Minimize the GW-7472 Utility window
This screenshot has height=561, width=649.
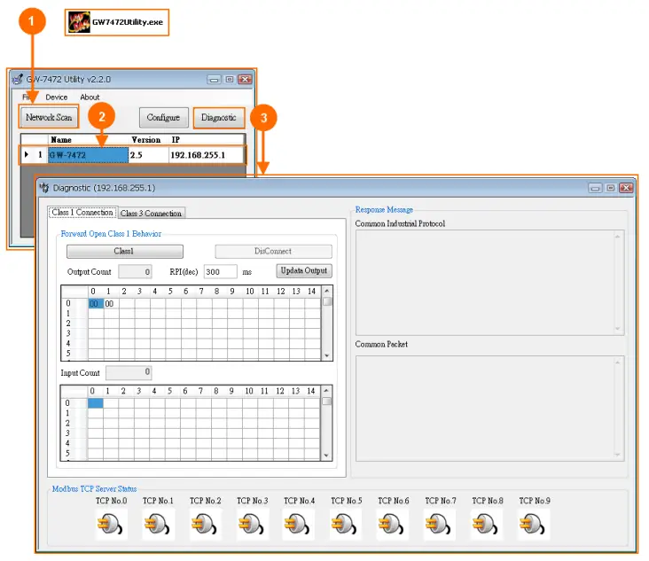pyautogui.click(x=214, y=79)
